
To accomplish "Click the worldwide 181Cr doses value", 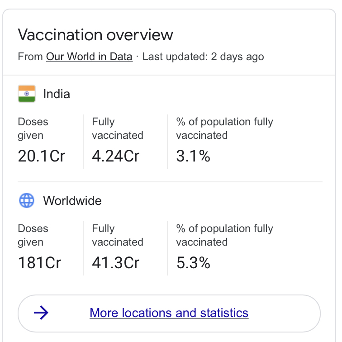I will pyautogui.click(x=39, y=263).
